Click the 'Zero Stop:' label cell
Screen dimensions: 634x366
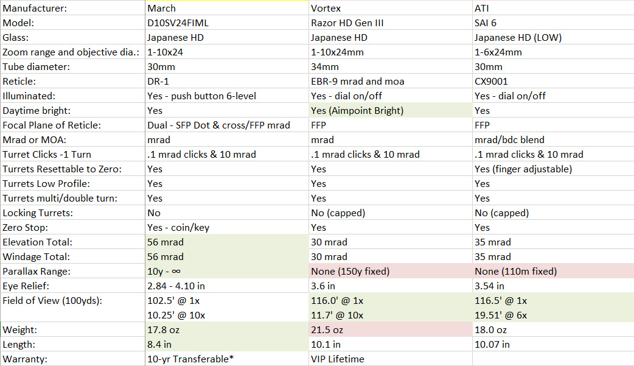73,227
